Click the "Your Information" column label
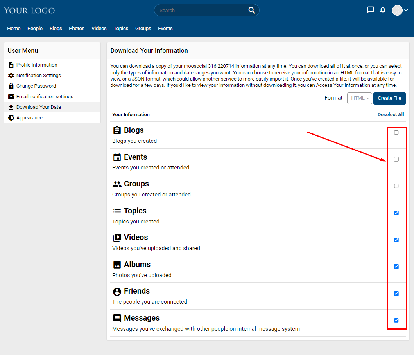The height and width of the screenshot is (355, 414). (131, 114)
